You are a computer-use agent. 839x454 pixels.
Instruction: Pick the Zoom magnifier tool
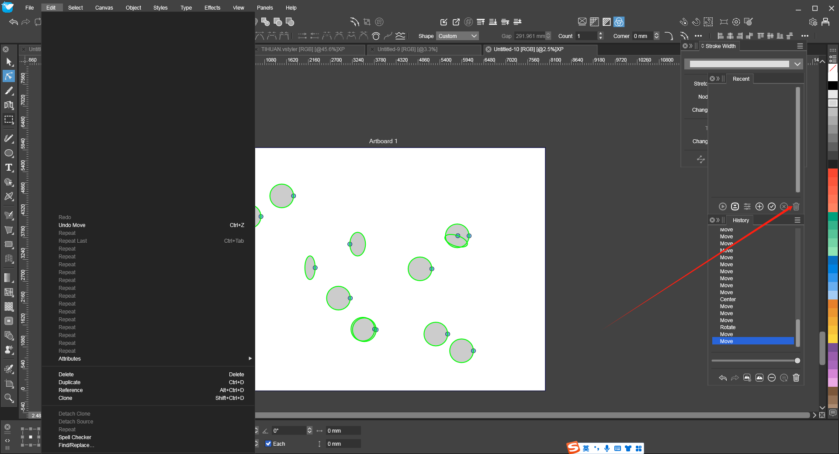9,398
